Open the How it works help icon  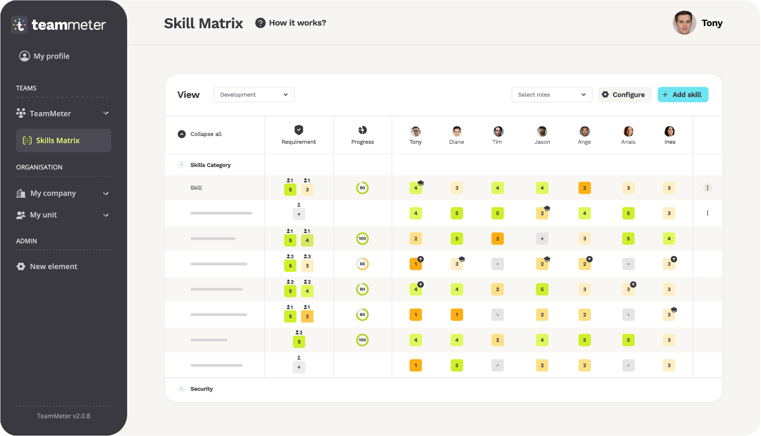[261, 23]
